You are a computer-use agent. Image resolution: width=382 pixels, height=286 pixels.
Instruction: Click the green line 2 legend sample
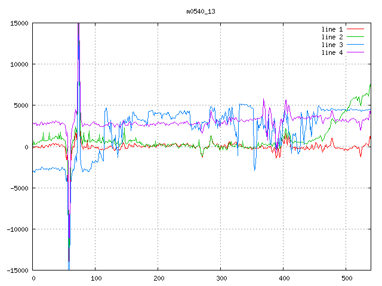click(356, 37)
